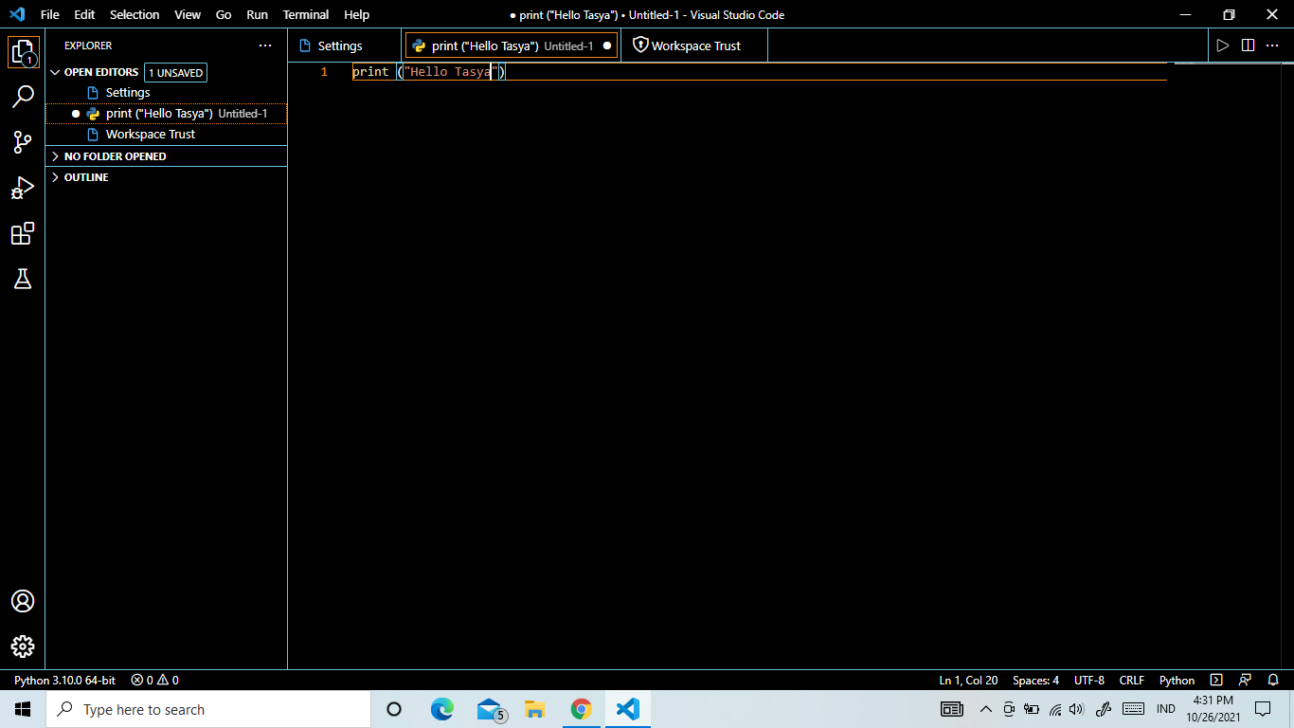Click the Accounts icon

23,601
